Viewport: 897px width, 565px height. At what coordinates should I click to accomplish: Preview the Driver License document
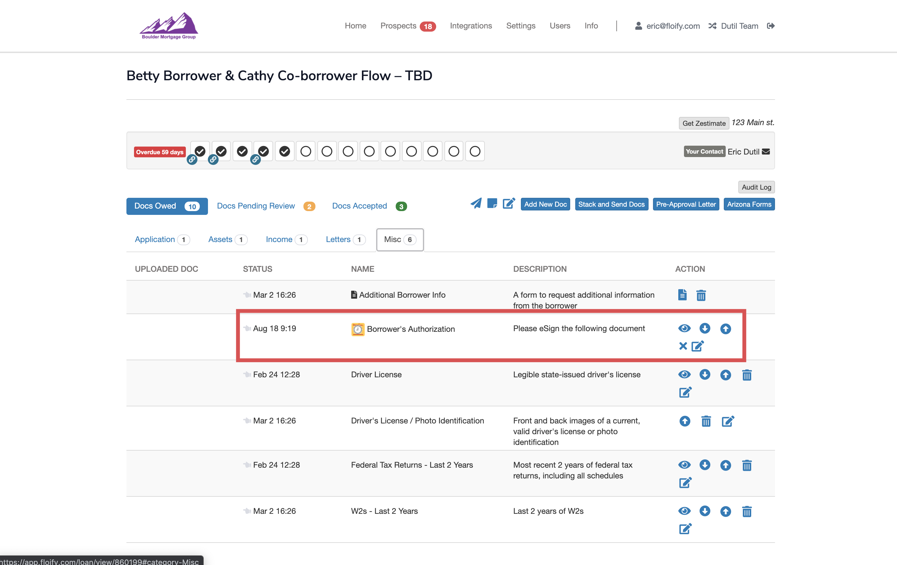point(684,375)
